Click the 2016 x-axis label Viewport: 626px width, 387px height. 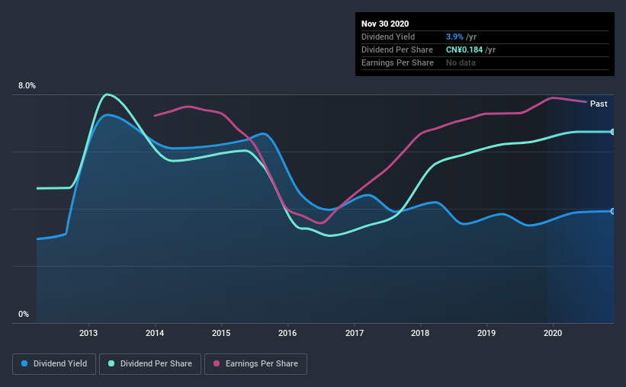point(287,333)
